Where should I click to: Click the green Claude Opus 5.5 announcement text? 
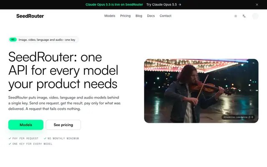click(x=114, y=5)
